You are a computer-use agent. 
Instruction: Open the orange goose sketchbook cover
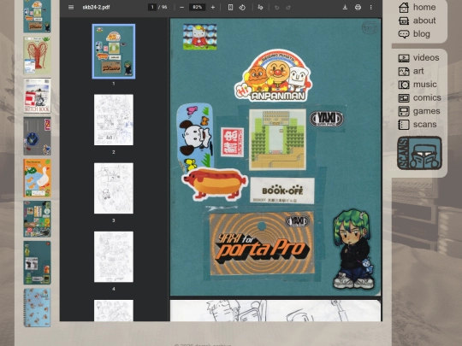[x=37, y=178]
